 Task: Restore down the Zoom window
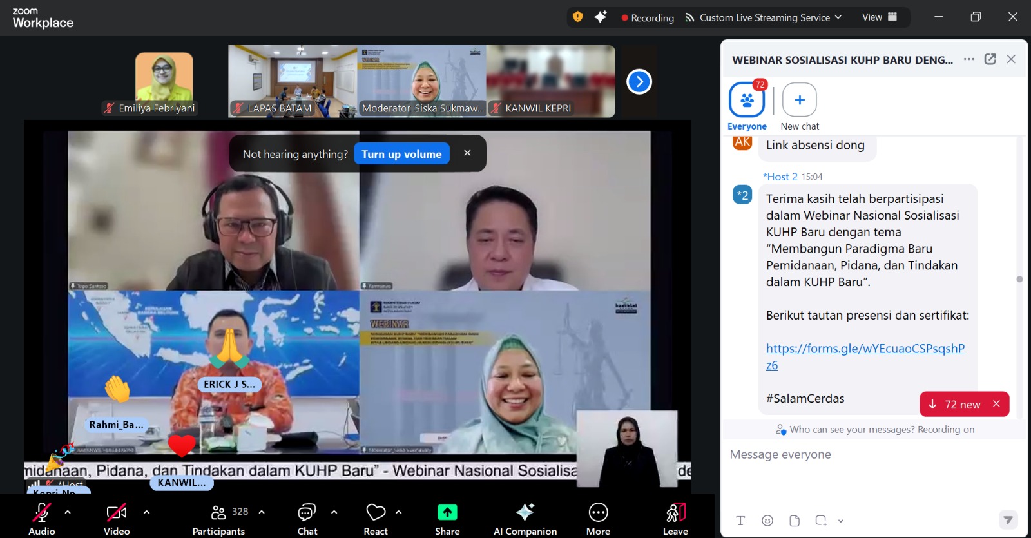[x=976, y=17]
